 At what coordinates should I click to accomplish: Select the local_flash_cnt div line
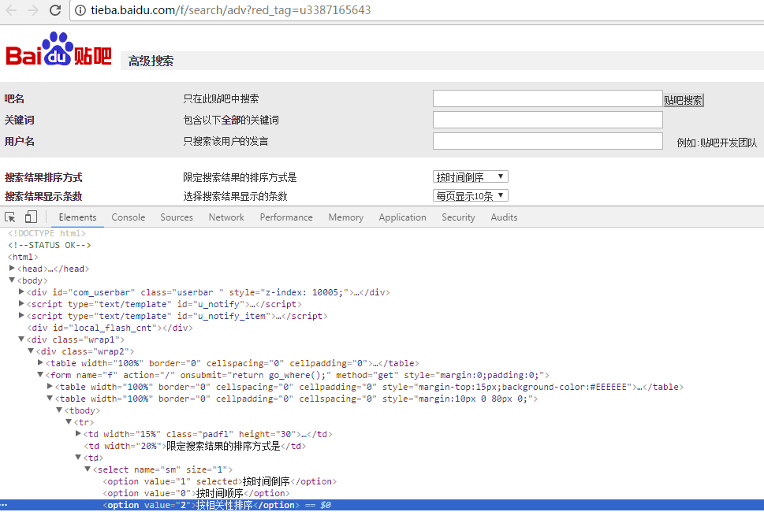(x=110, y=328)
